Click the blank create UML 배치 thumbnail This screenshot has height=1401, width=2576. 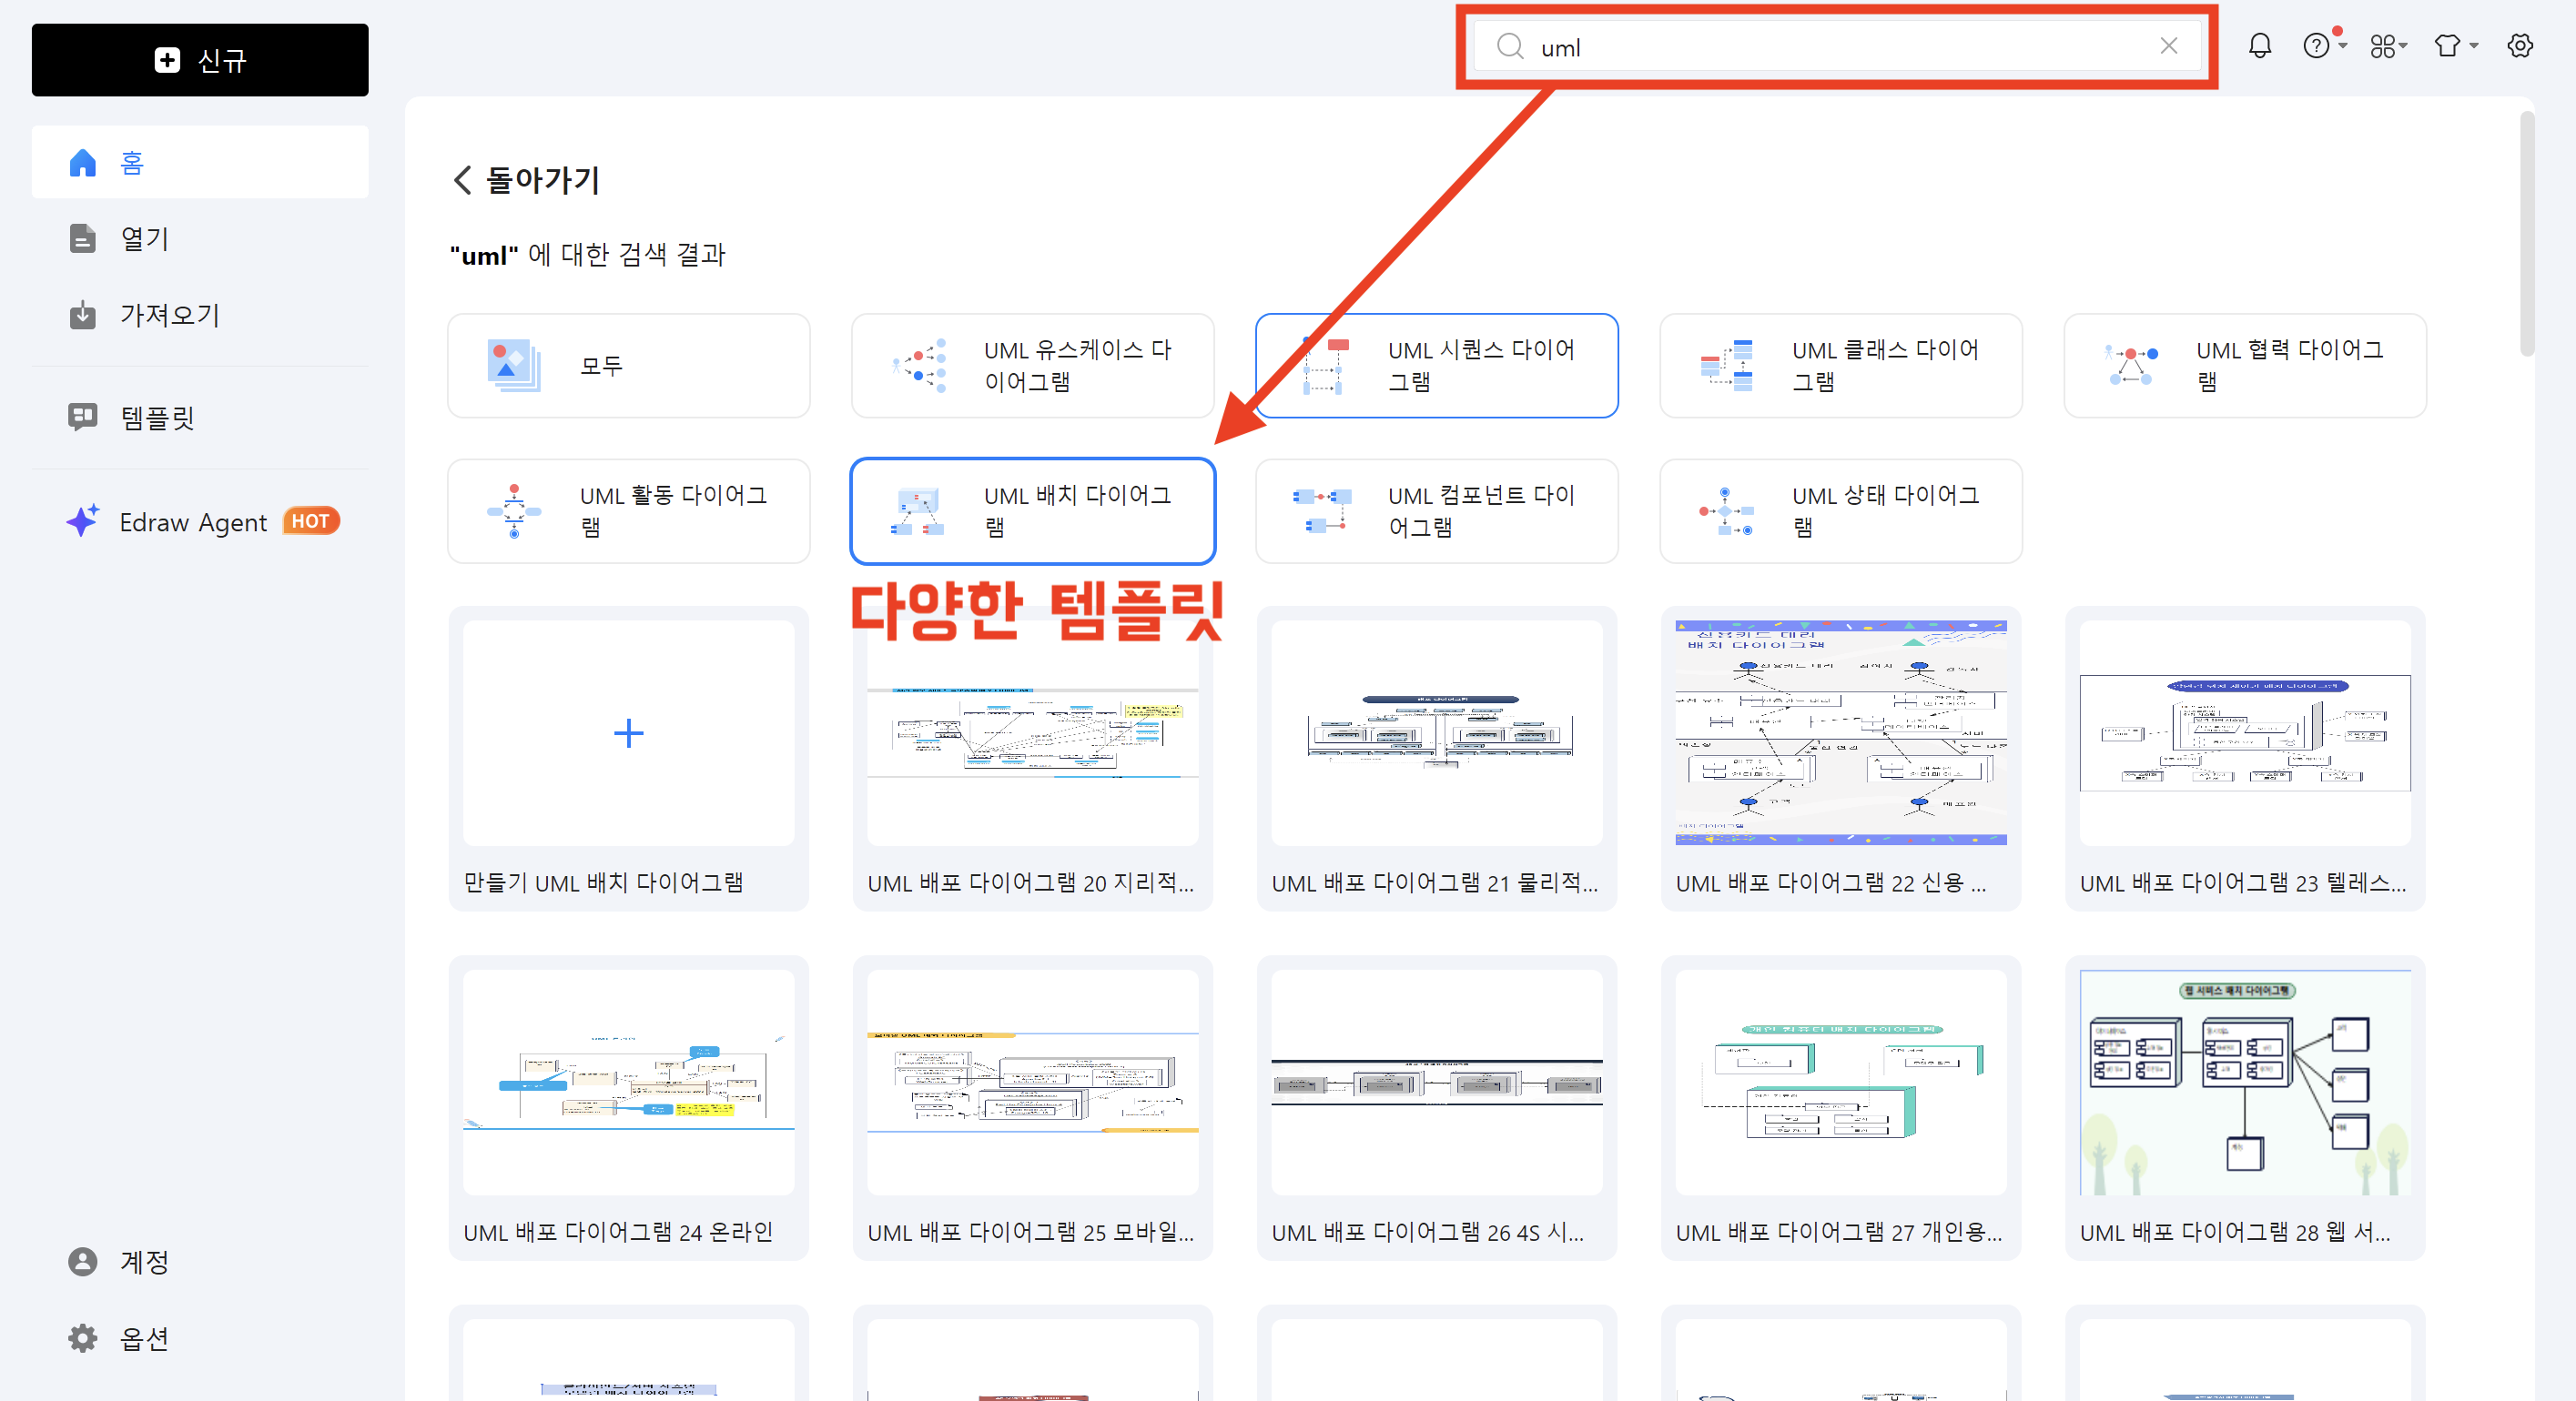[x=628, y=733]
